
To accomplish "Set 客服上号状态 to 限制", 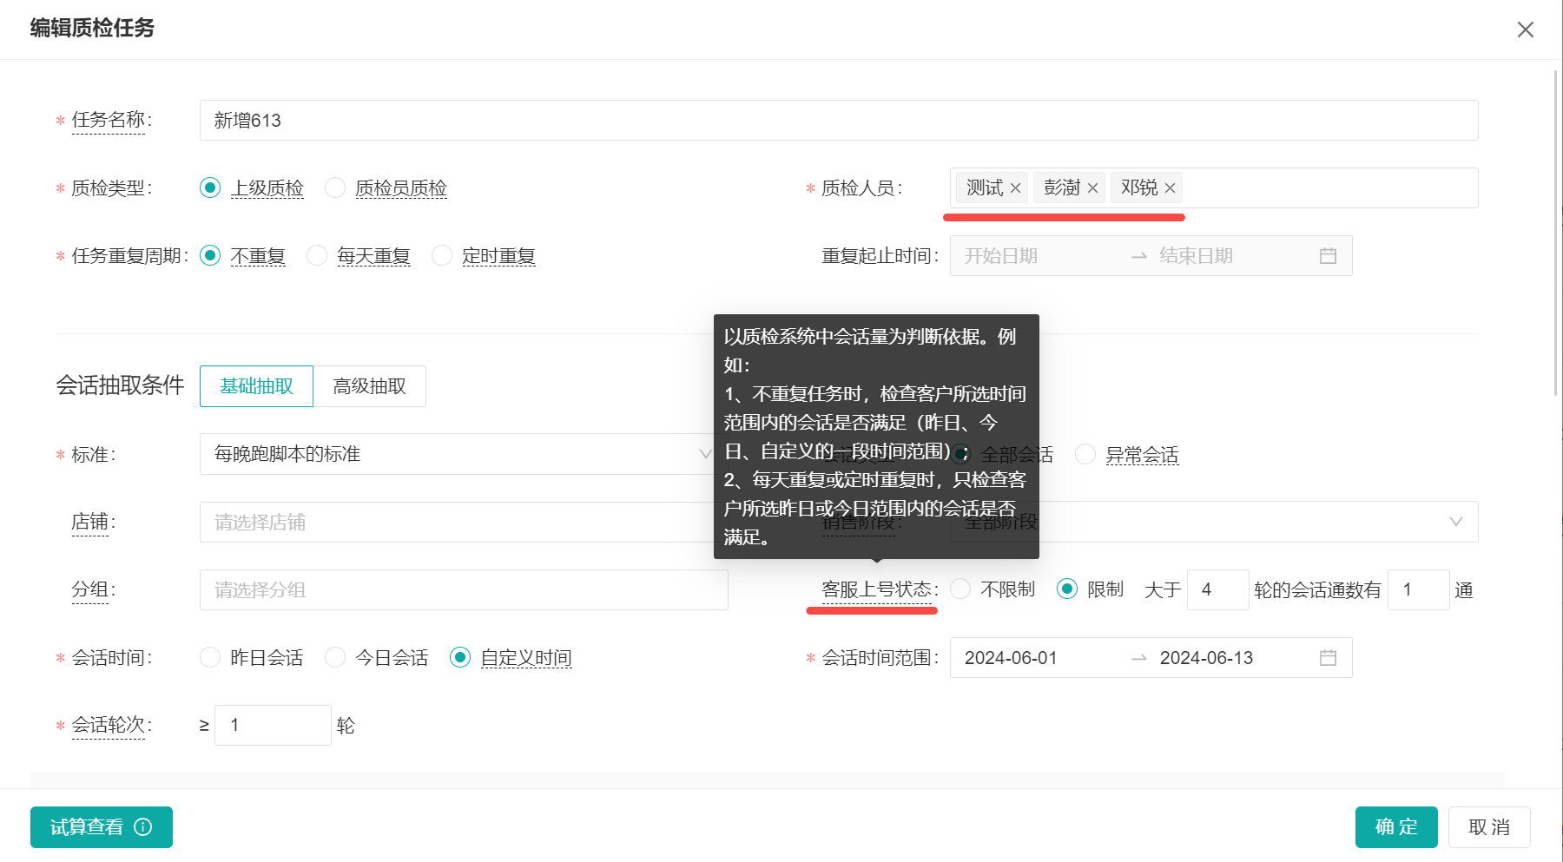I will point(1067,589).
